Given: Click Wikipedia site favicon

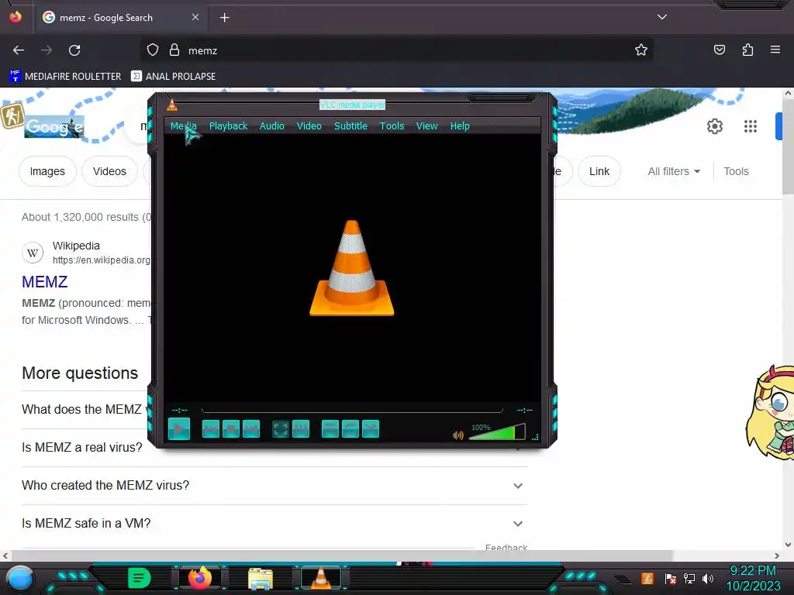Looking at the screenshot, I should click(33, 253).
